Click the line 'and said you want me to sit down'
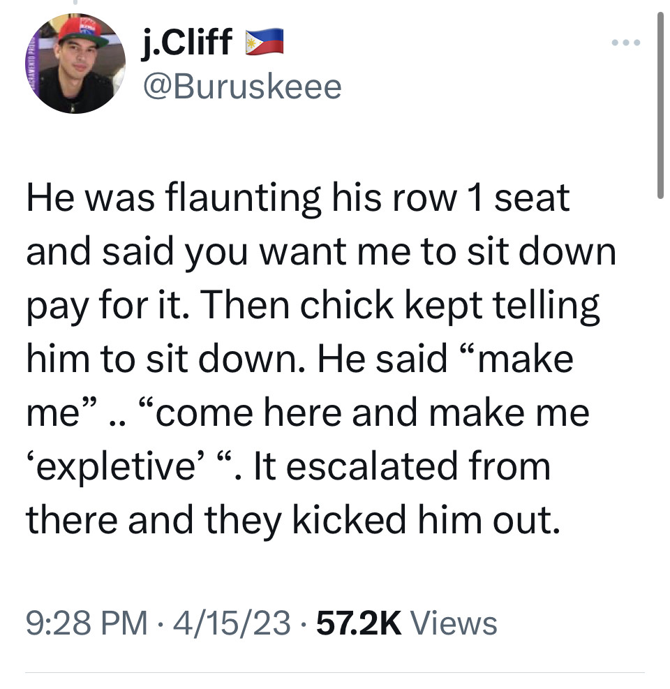Screen dimensions: 670x689 coord(321,253)
